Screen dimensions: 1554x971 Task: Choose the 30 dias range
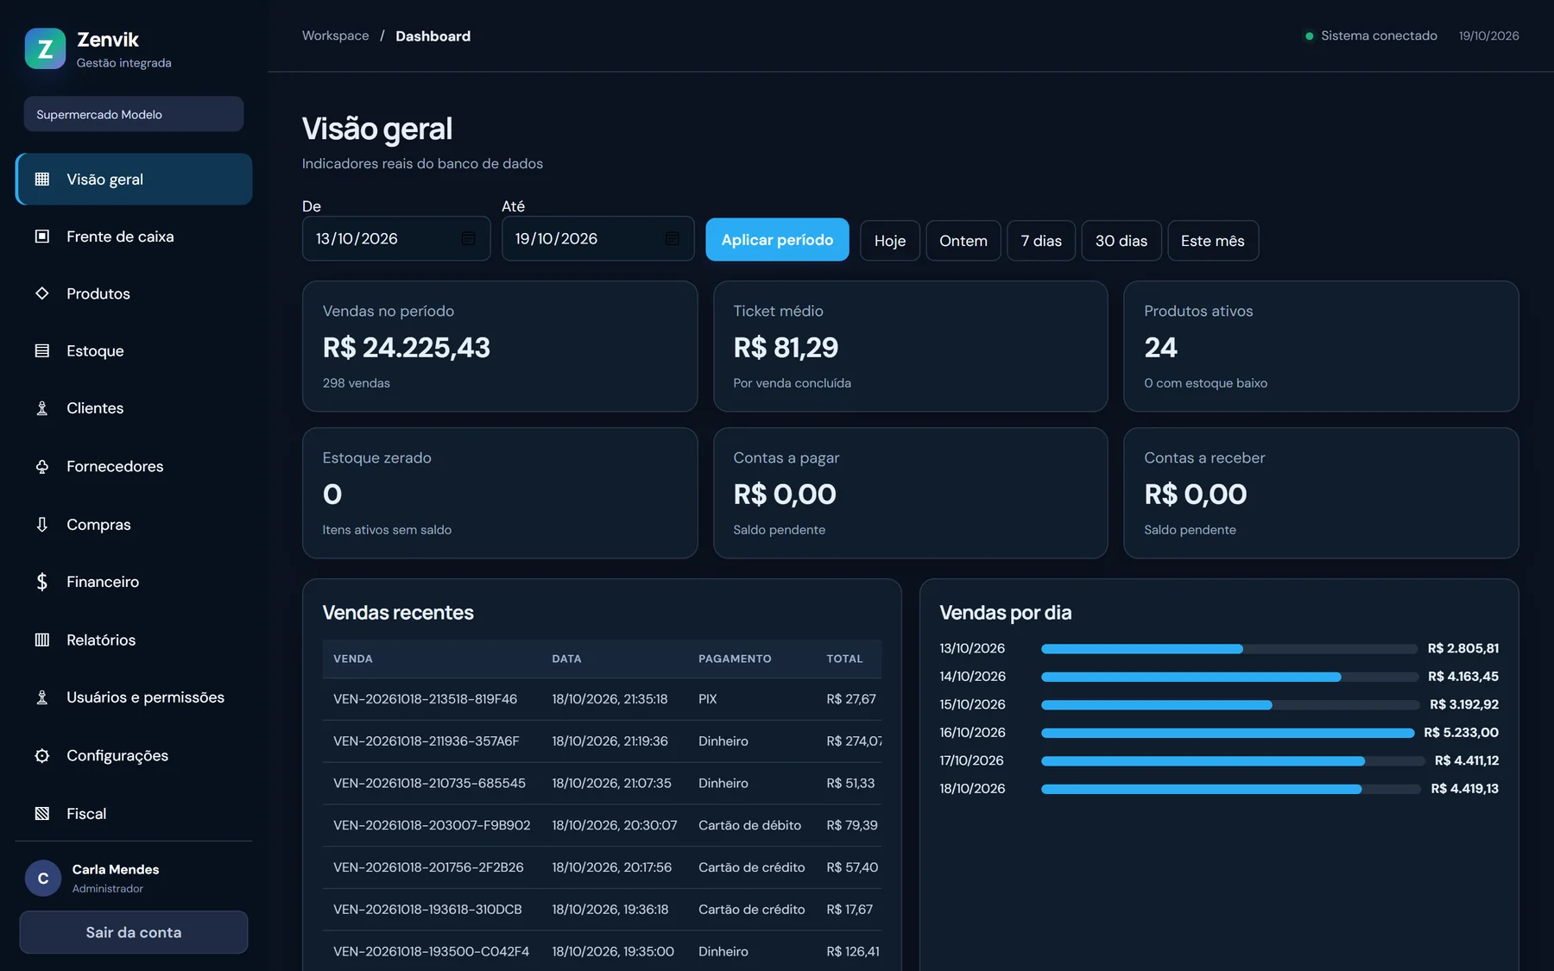click(1121, 241)
